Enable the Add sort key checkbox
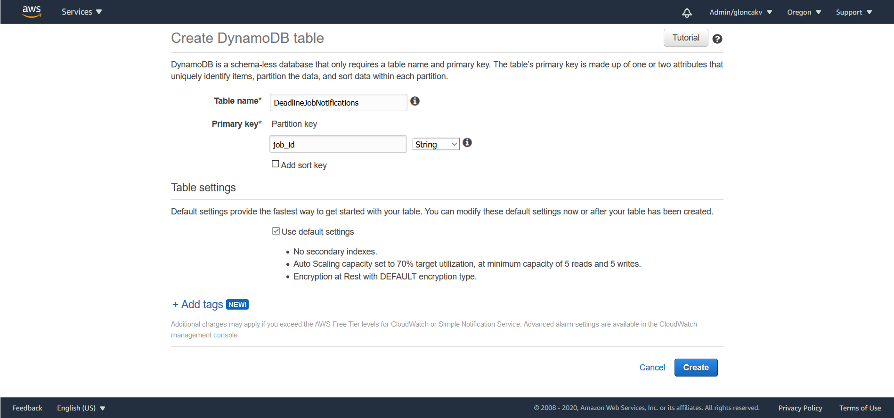This screenshot has width=894, height=418. point(276,164)
